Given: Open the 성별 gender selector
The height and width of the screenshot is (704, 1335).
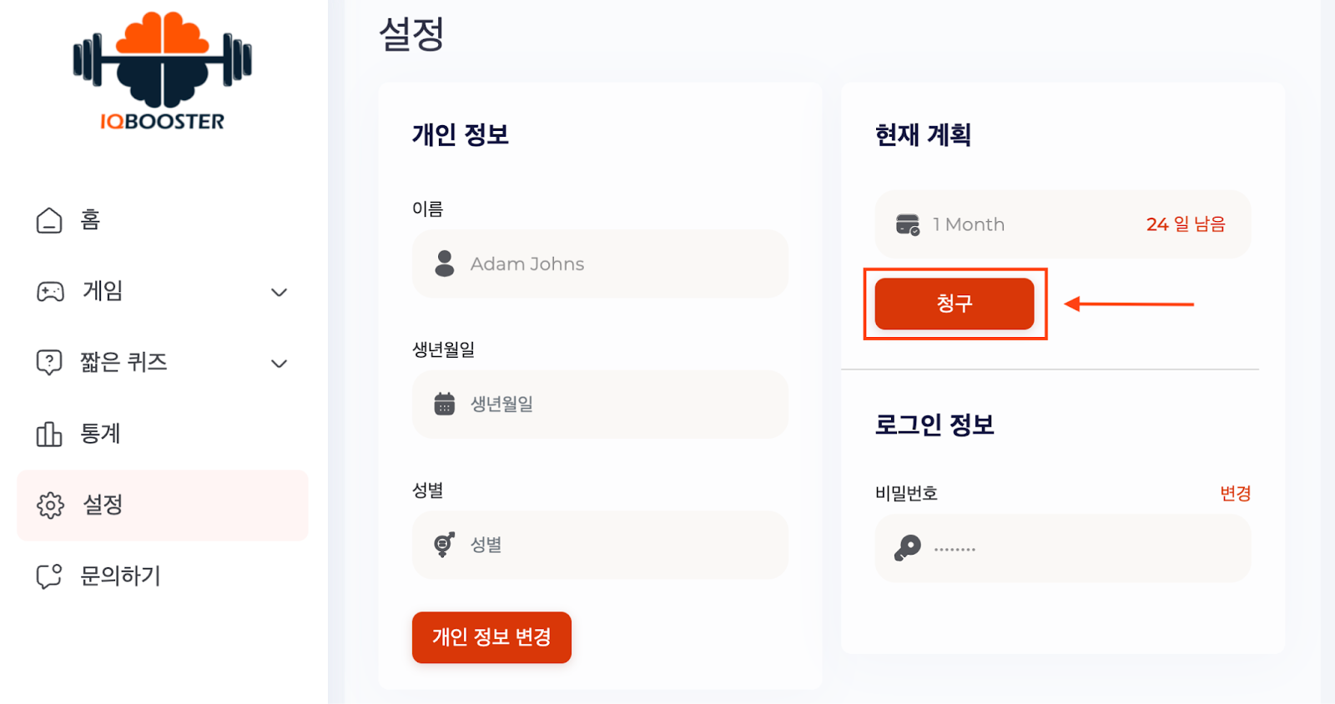Looking at the screenshot, I should tap(599, 545).
